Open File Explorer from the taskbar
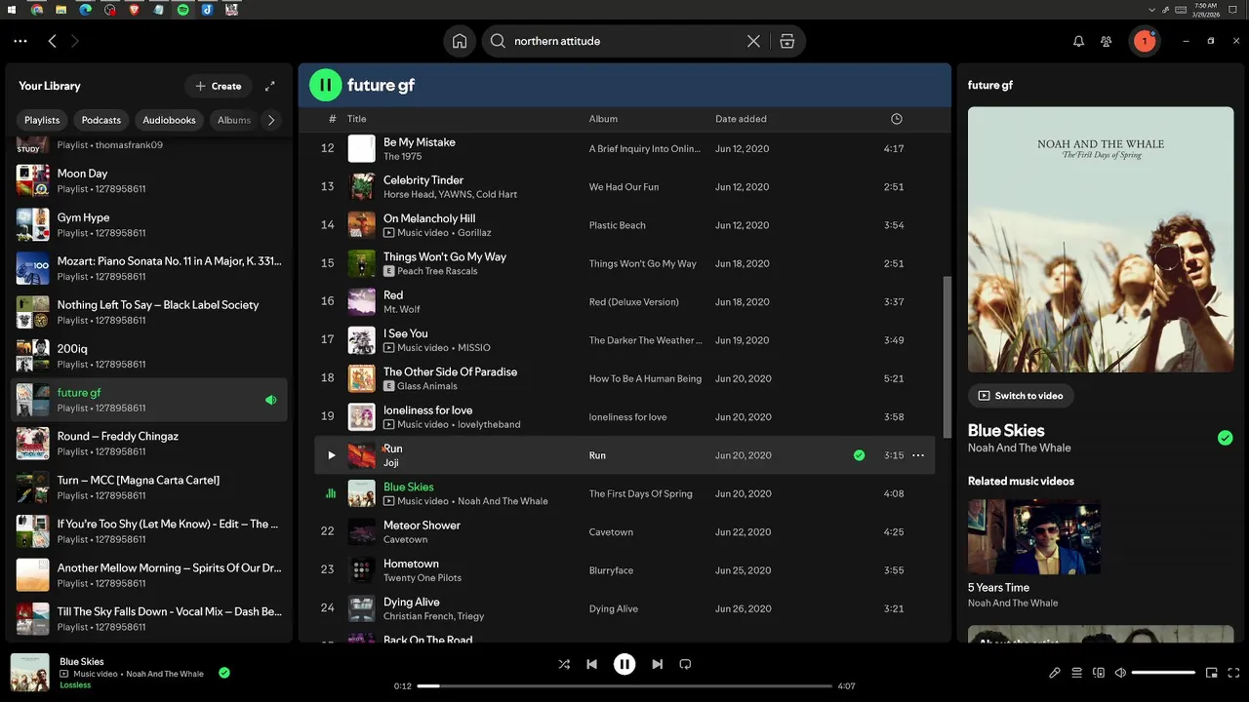1249x702 pixels. click(x=60, y=9)
